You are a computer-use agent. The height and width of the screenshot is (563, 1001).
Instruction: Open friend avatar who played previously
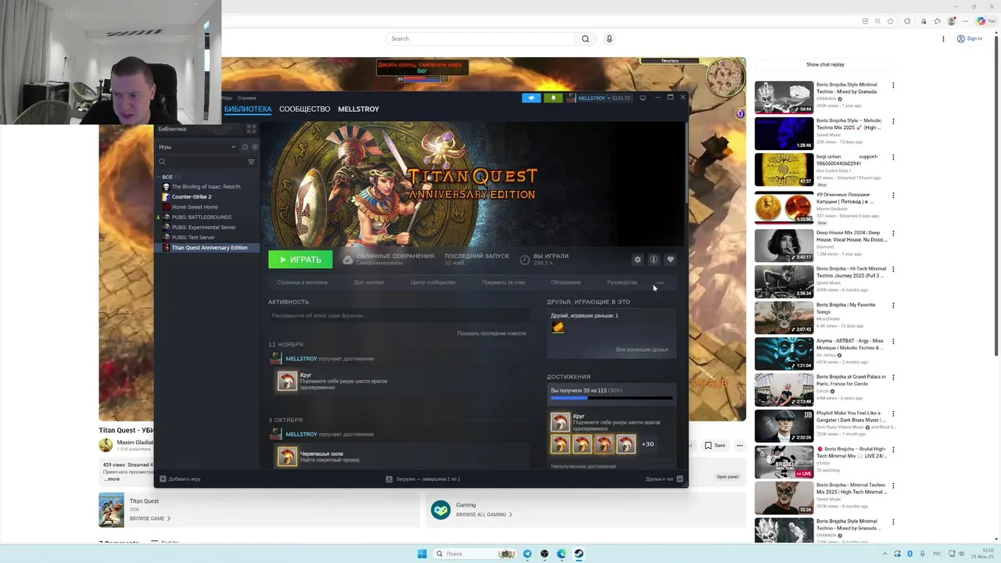click(558, 328)
